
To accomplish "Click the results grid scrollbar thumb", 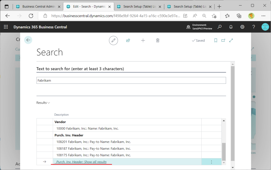I will pyautogui.click(x=224, y=152).
